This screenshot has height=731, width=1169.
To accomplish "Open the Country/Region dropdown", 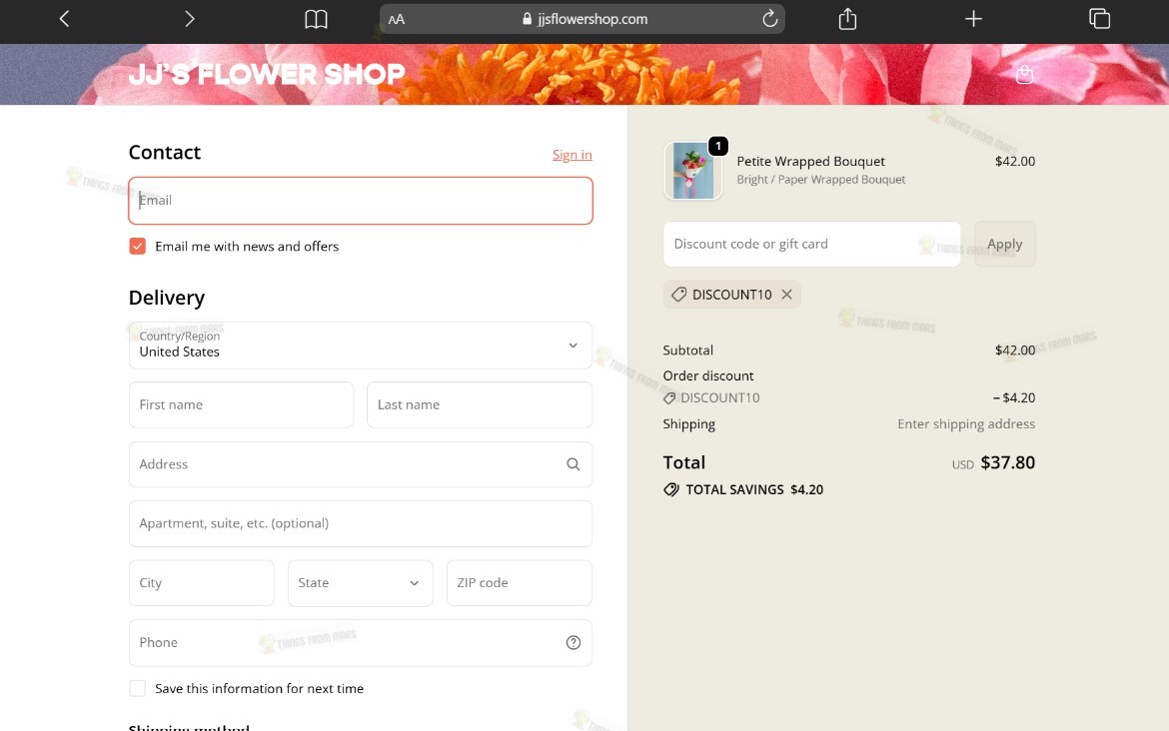I will pos(361,345).
